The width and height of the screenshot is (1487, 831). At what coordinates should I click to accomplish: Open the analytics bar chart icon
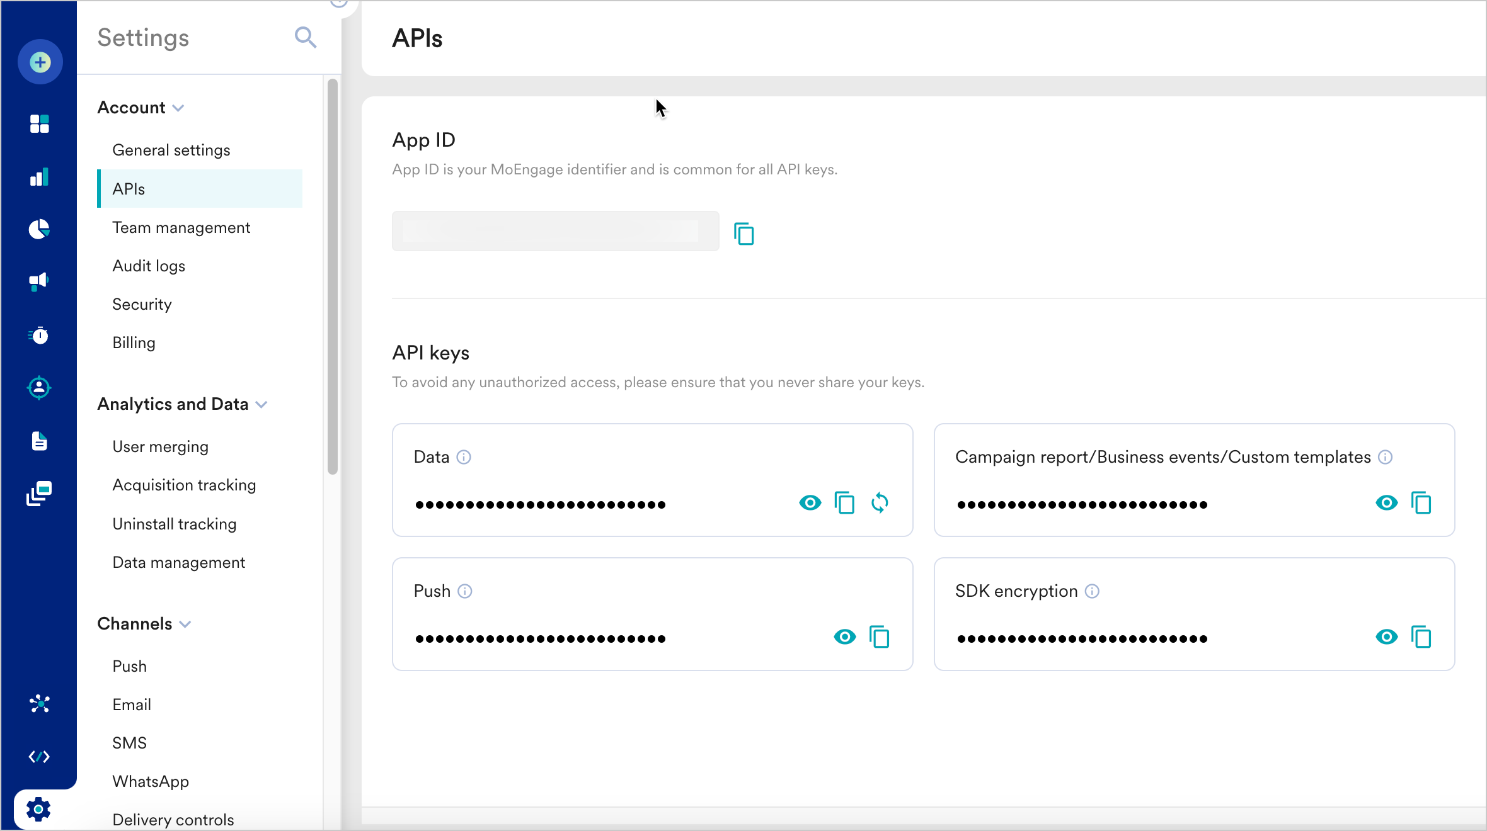tap(39, 177)
